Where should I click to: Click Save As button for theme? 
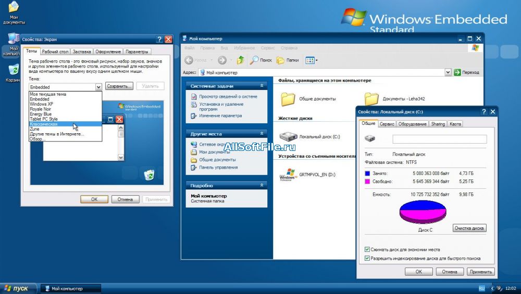(x=119, y=86)
